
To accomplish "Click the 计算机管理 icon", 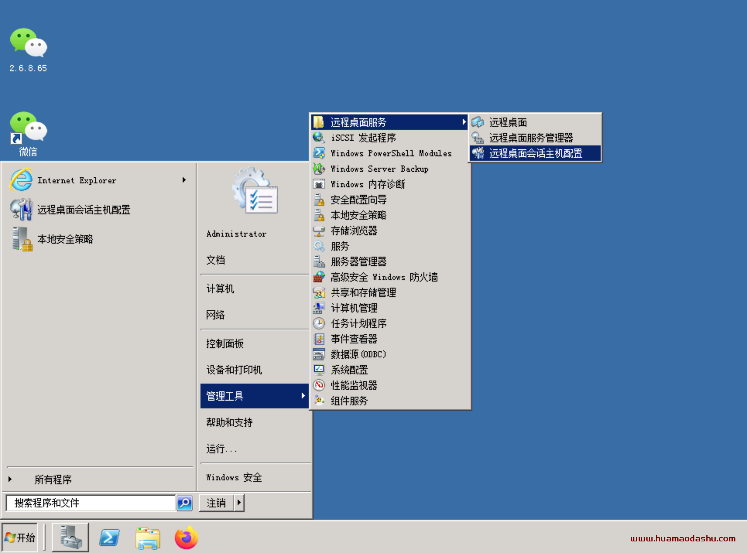I will 319,308.
